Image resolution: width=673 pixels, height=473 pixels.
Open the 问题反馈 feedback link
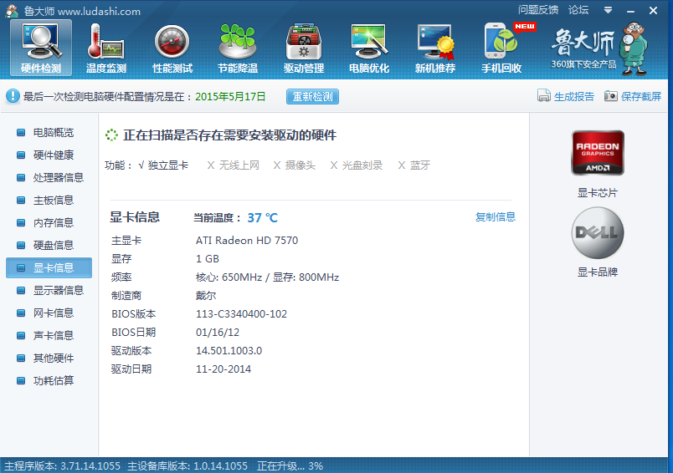(x=538, y=10)
